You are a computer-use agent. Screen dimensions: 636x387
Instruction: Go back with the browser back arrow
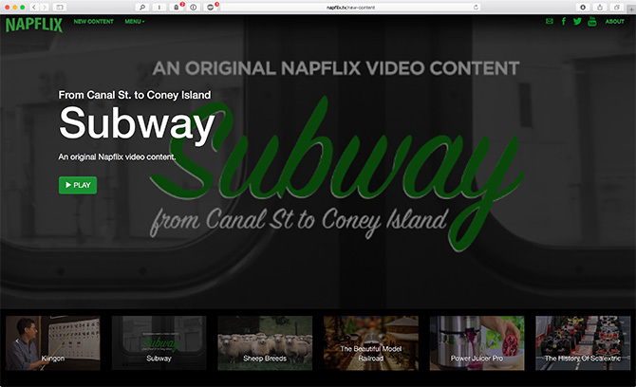click(x=34, y=8)
